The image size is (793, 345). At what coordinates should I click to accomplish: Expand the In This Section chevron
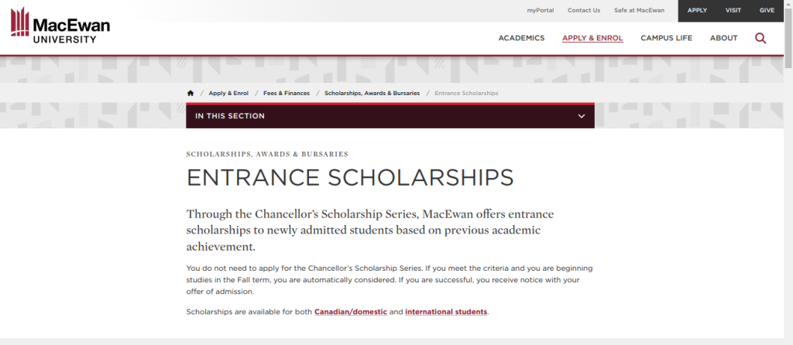click(582, 116)
